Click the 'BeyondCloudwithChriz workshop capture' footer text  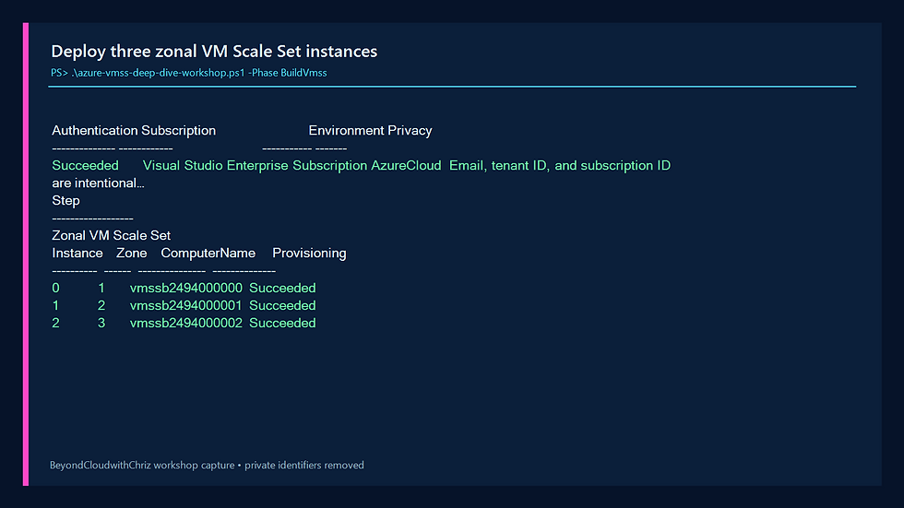(142, 465)
